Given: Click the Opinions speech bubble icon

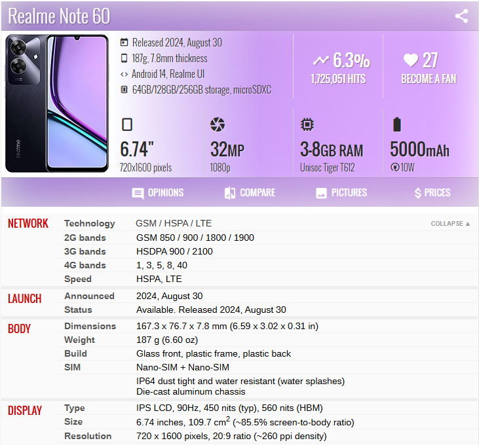Looking at the screenshot, I should click(x=138, y=193).
